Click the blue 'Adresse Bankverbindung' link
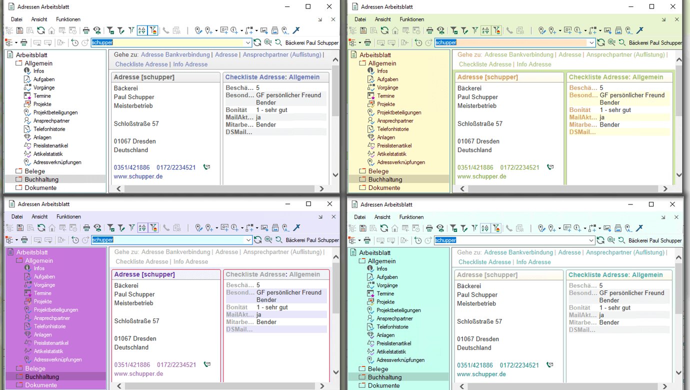Screen dimensions: 690x390 tap(175, 54)
